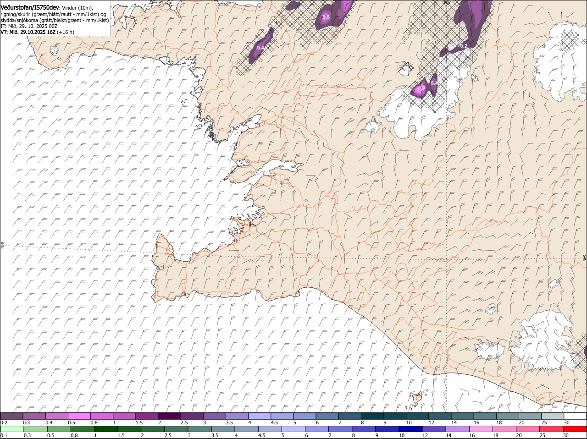
Task: Pick pink lower swatch starting at 18
Action: coord(504,429)
